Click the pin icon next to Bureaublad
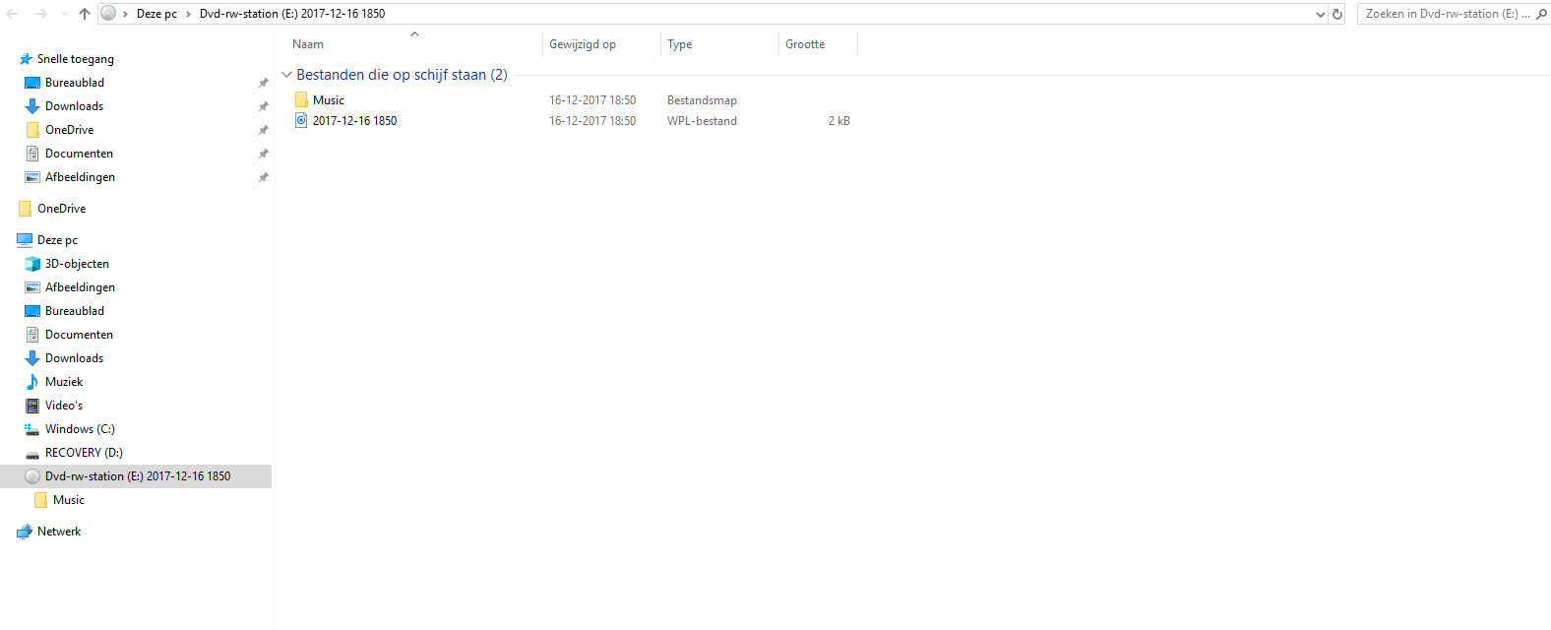This screenshot has width=1551, height=630. (263, 83)
